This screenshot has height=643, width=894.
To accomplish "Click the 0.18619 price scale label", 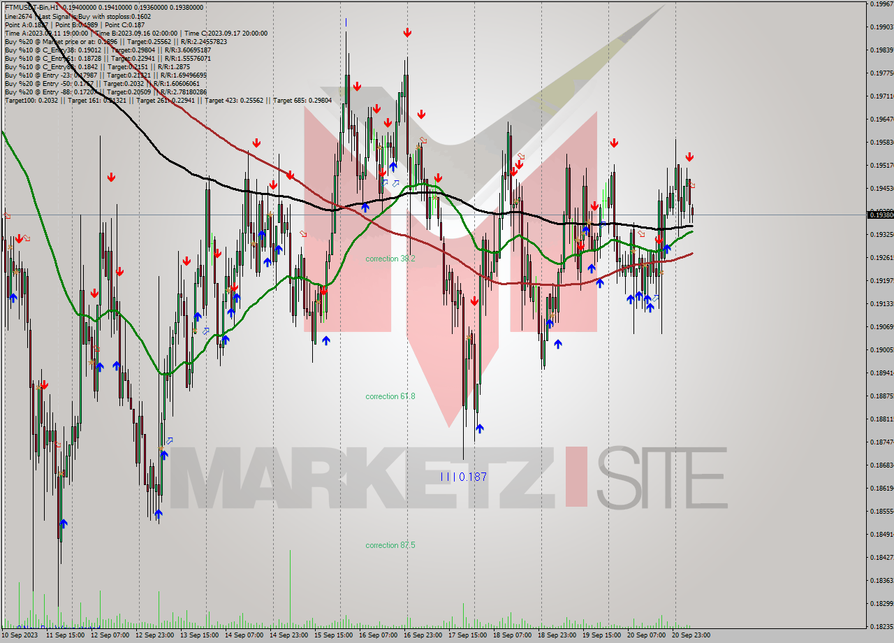I will [x=881, y=488].
